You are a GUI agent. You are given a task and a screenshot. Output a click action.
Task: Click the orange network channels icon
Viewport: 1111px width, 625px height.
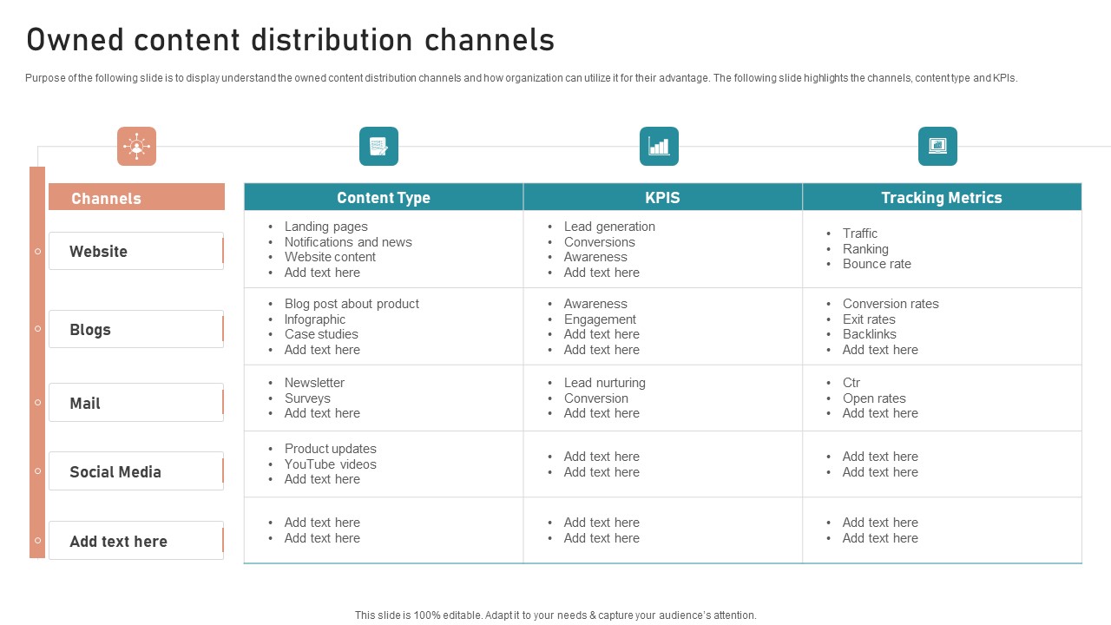coord(136,146)
